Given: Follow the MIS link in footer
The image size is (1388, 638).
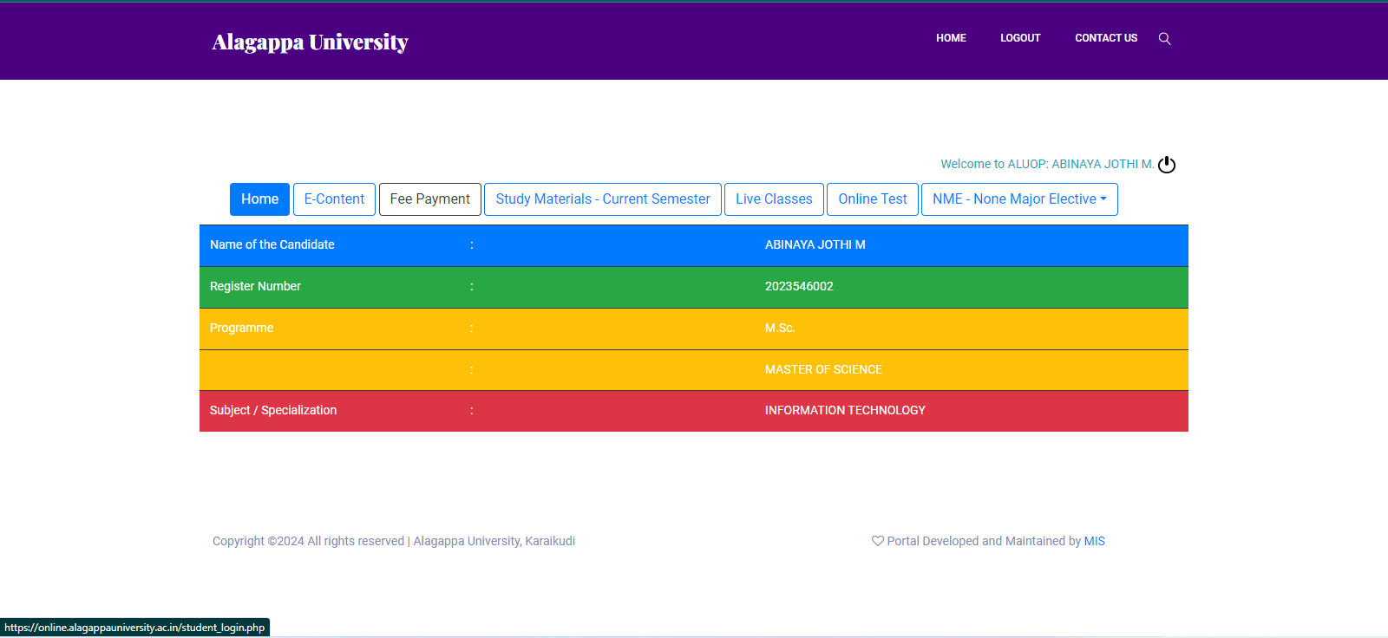Looking at the screenshot, I should point(1095,541).
